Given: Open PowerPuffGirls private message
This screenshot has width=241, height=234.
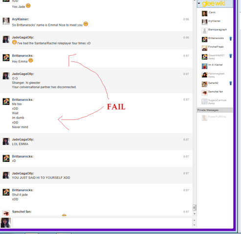Looking at the screenshot, I should (x=217, y=117).
